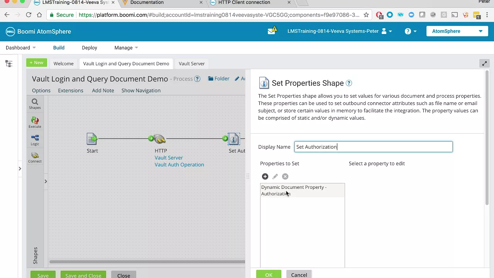Open the Vault Auth Operation link
The width and height of the screenshot is (494, 278).
point(179,164)
